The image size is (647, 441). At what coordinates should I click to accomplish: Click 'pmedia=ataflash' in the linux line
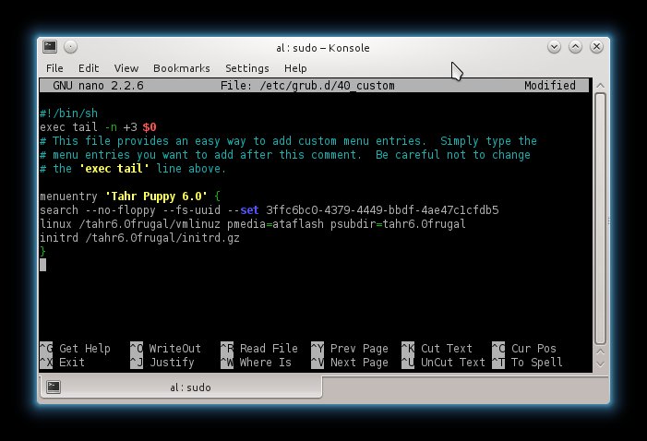[275, 224]
